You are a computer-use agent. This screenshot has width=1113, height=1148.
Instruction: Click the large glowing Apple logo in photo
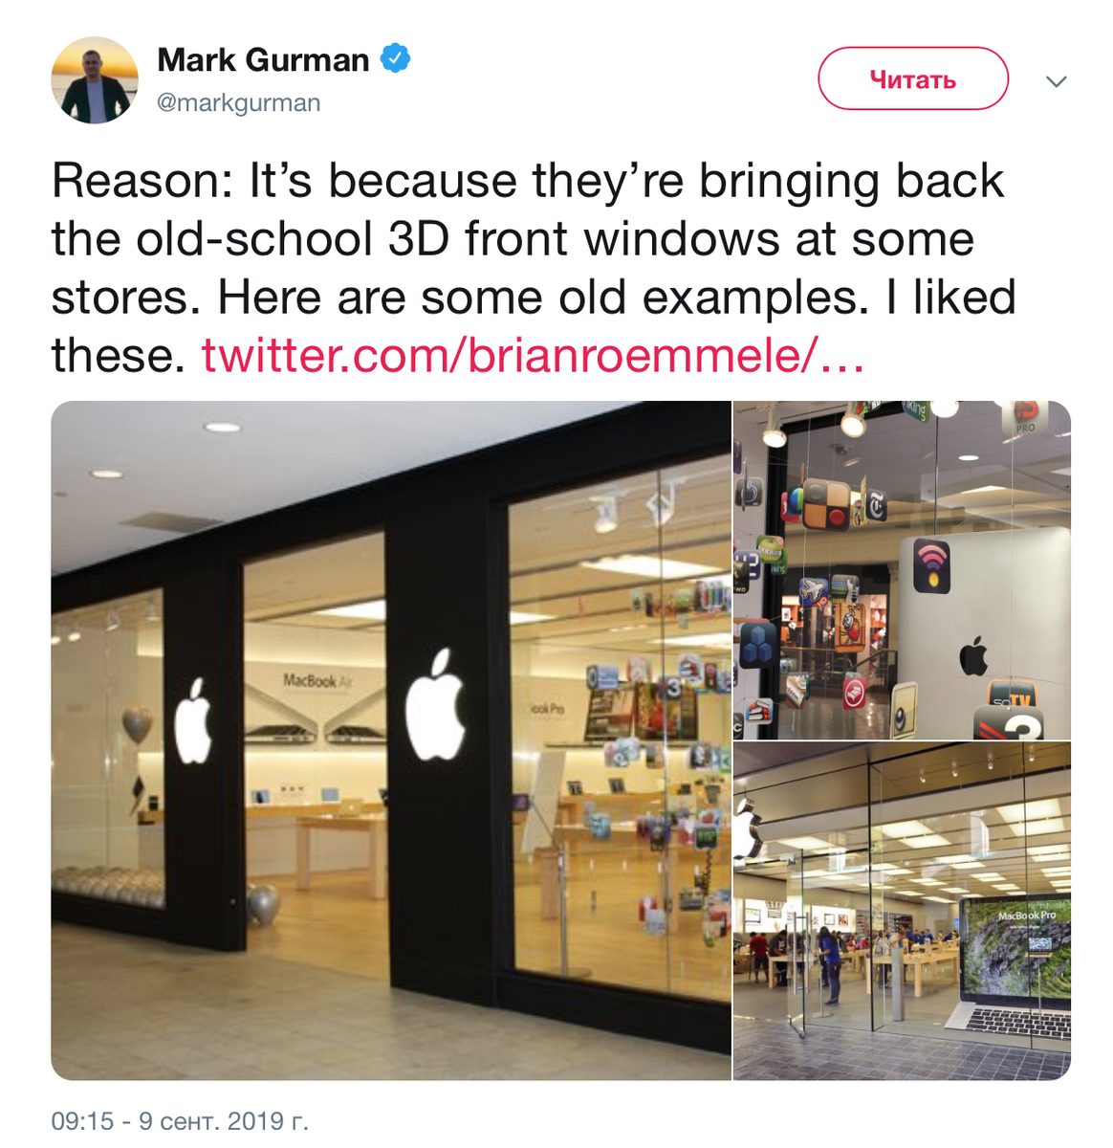[435, 705]
